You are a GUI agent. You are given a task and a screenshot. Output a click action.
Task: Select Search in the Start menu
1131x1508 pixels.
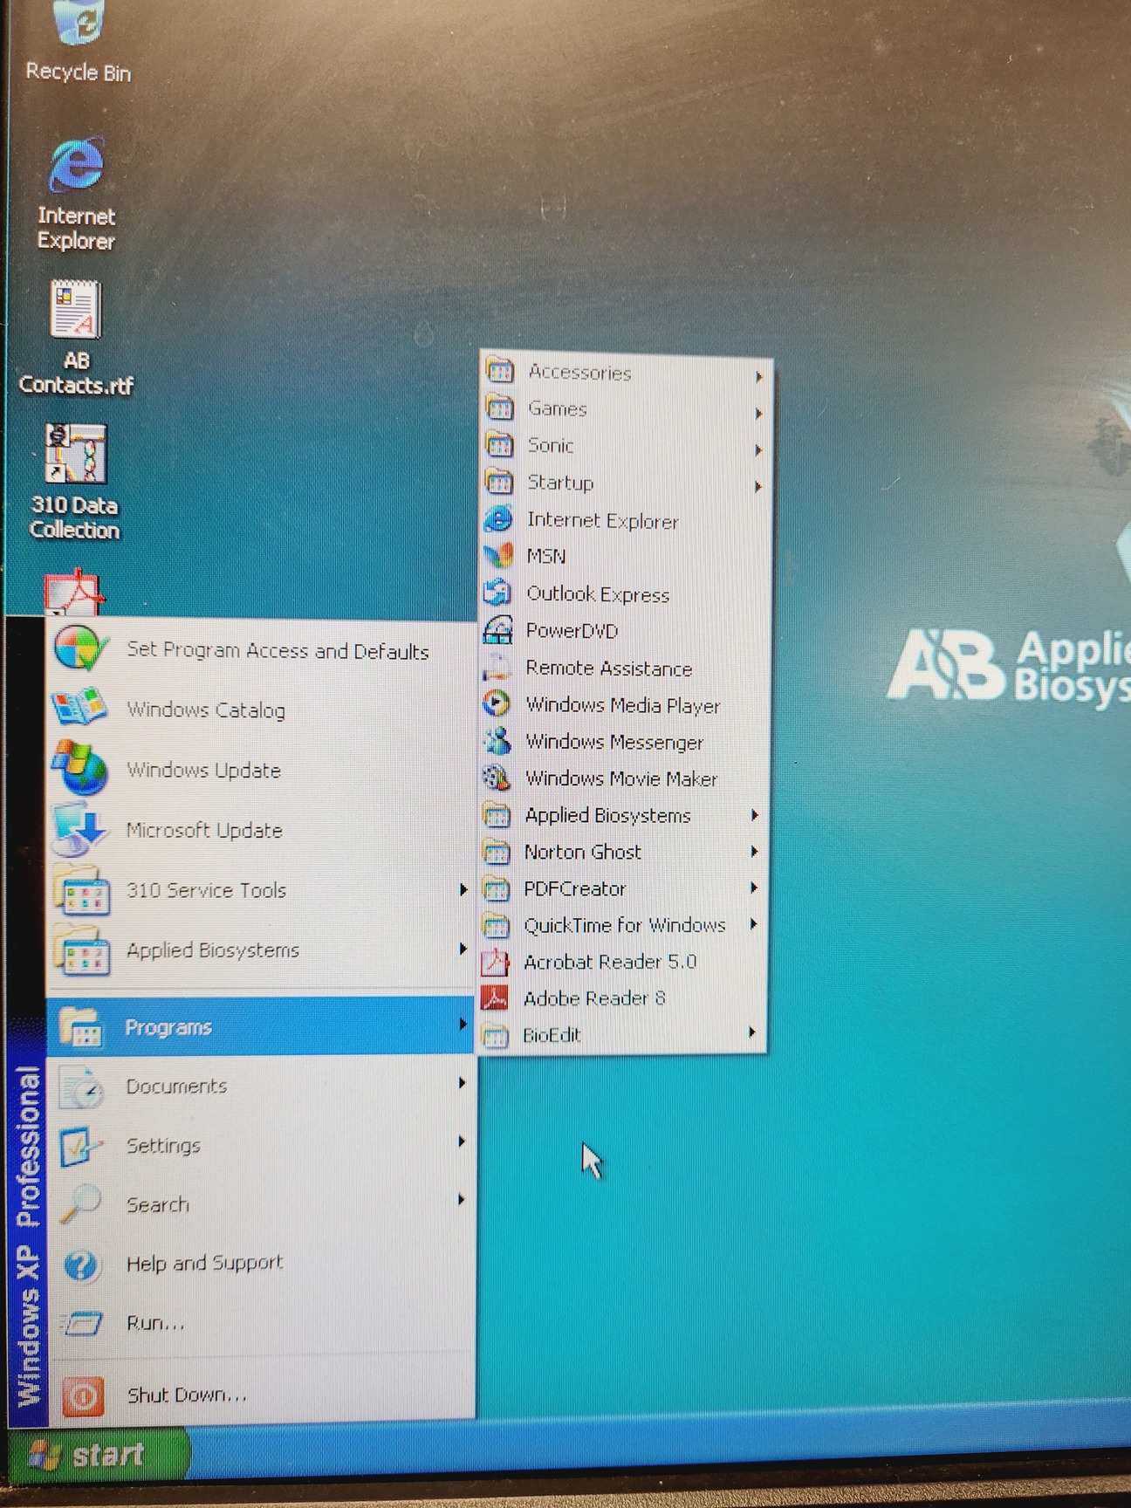[x=261, y=1204]
